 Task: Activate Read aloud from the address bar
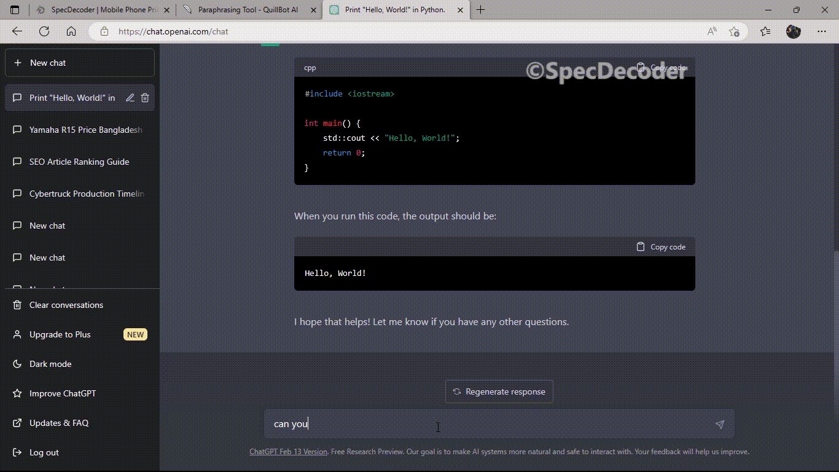pyautogui.click(x=711, y=31)
